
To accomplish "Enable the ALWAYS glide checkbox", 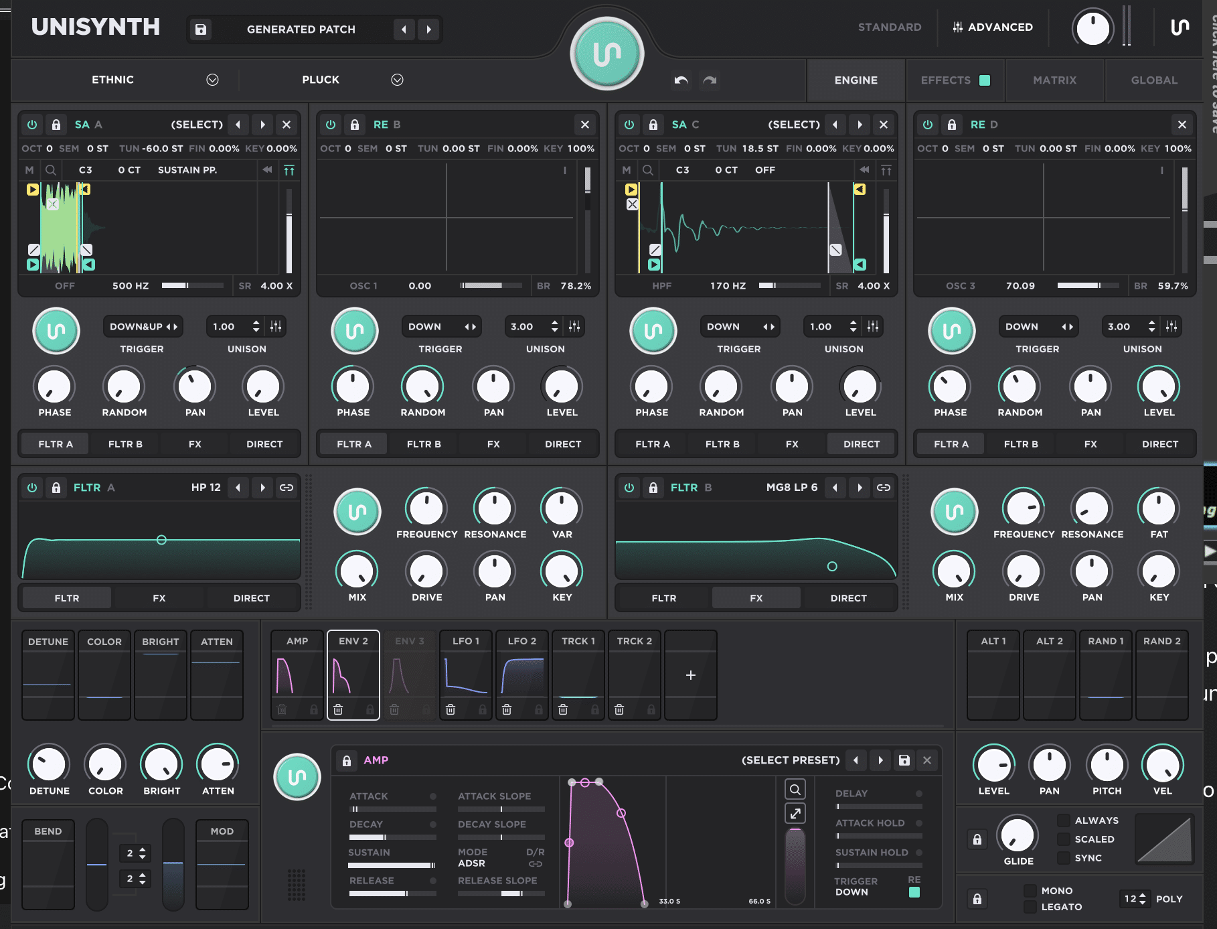I will click(1063, 820).
